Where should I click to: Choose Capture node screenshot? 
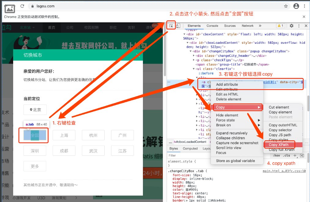click(x=237, y=143)
